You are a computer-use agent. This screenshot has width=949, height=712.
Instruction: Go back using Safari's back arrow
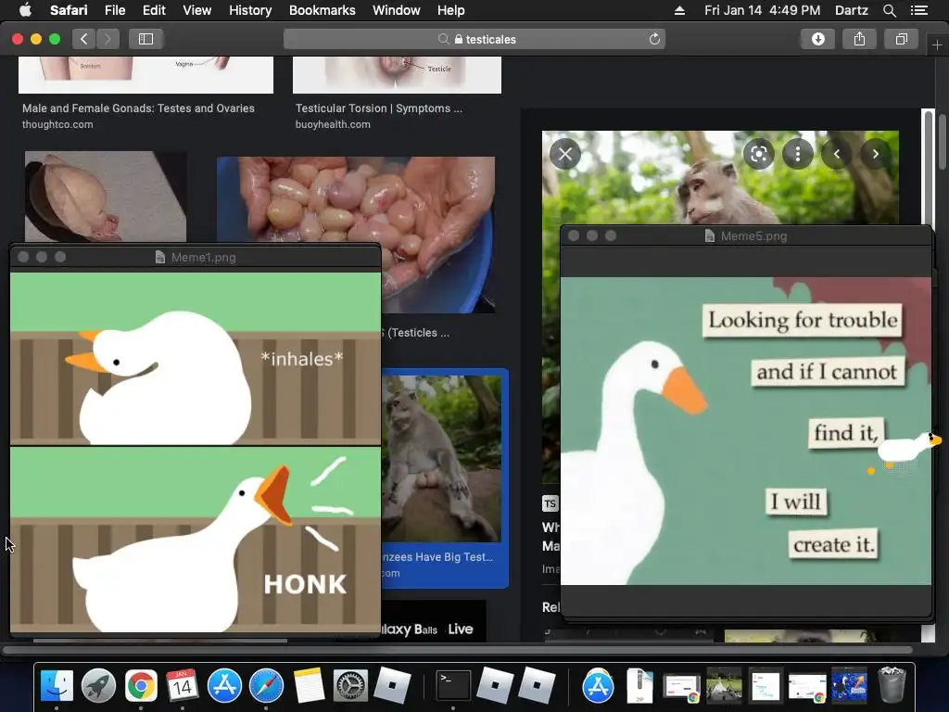coord(84,39)
